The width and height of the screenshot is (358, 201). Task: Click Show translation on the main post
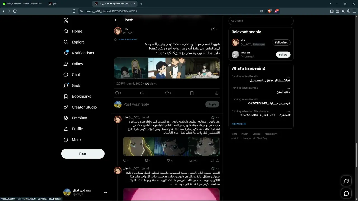(128, 39)
